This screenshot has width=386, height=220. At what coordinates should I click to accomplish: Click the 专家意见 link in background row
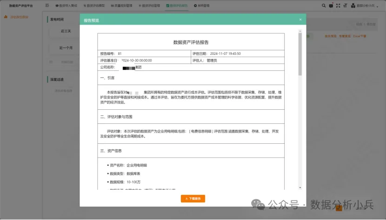point(345,36)
